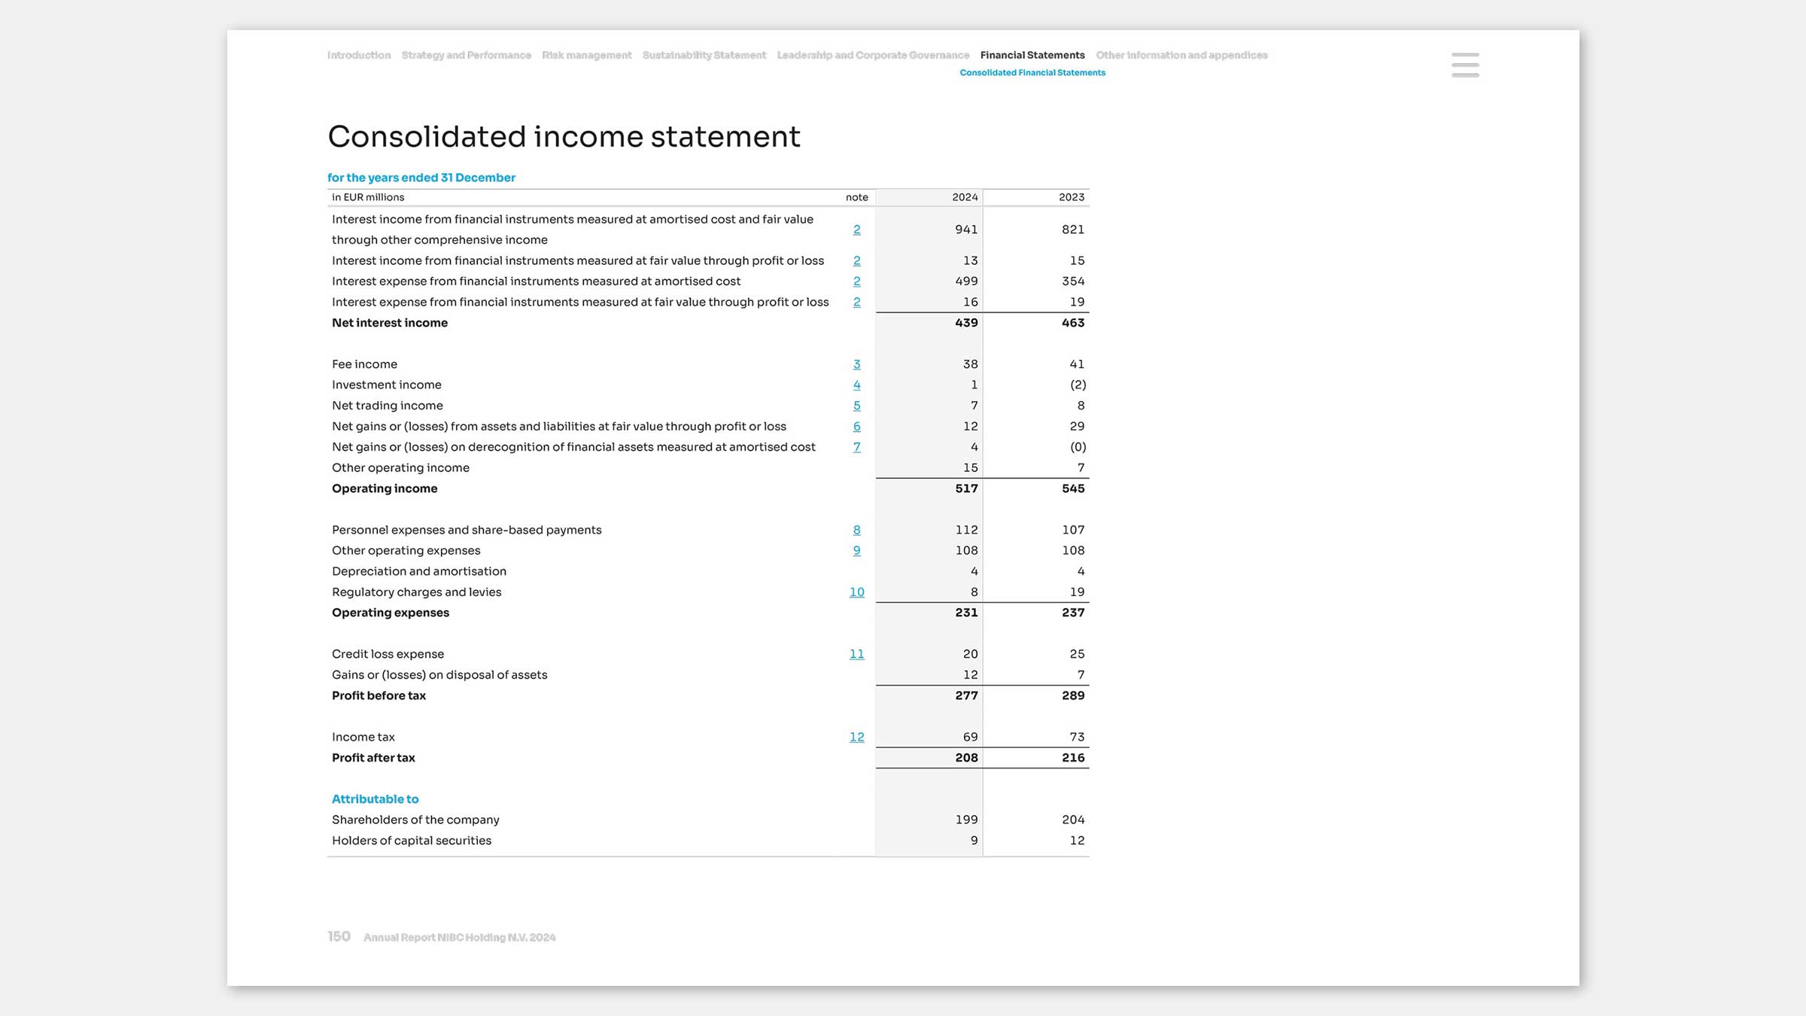Open note 9 for Other operating expenses
This screenshot has width=1806, height=1016.
click(856, 551)
